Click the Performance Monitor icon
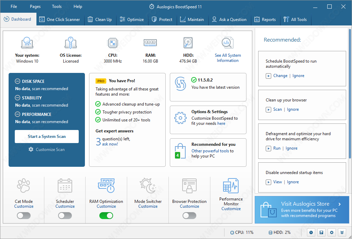 tap(231, 186)
